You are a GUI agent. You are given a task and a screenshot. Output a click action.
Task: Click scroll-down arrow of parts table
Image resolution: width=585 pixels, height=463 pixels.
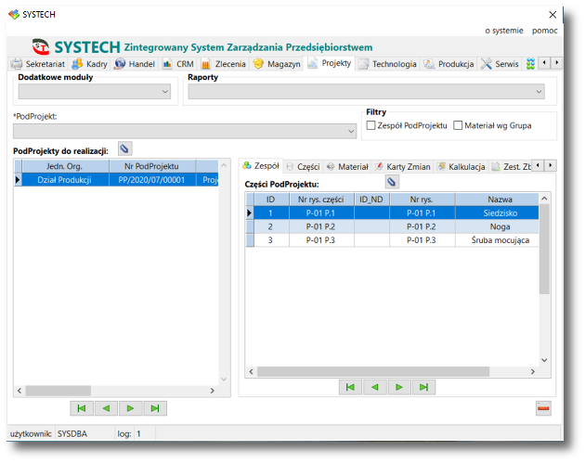pos(544,360)
